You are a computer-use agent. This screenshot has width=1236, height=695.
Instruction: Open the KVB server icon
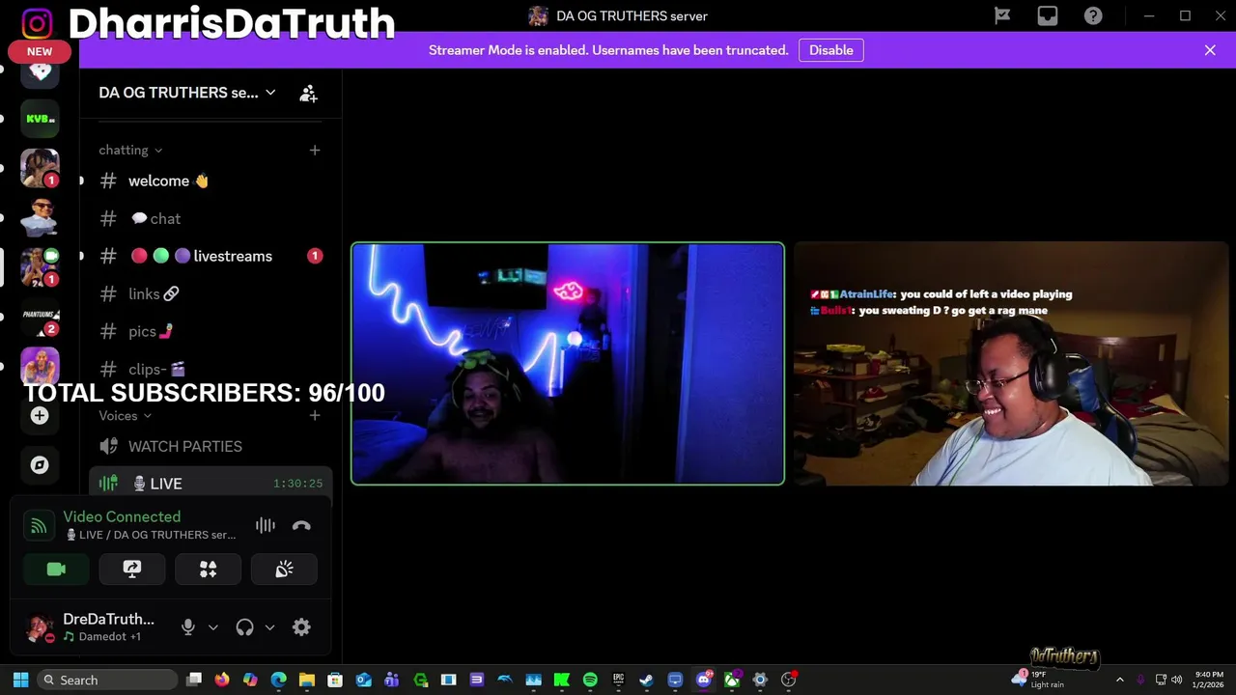(40, 119)
